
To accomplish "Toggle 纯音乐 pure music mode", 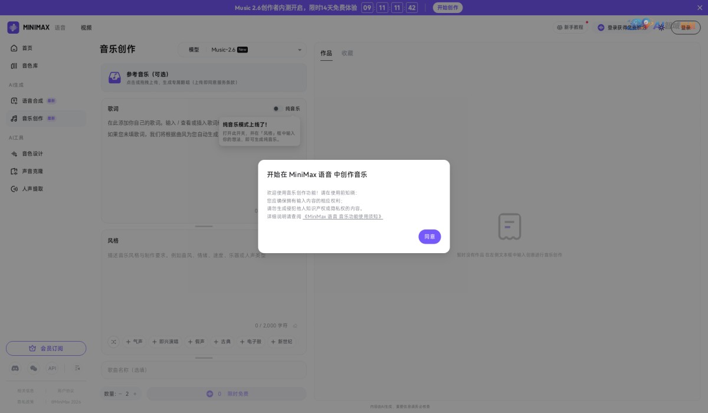I will [x=277, y=109].
